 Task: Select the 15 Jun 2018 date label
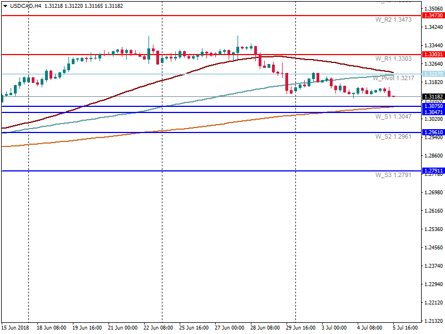tap(16, 328)
